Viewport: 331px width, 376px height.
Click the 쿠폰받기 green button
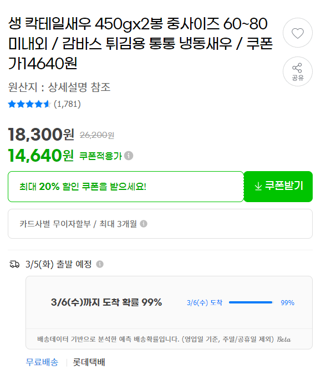coord(278,187)
